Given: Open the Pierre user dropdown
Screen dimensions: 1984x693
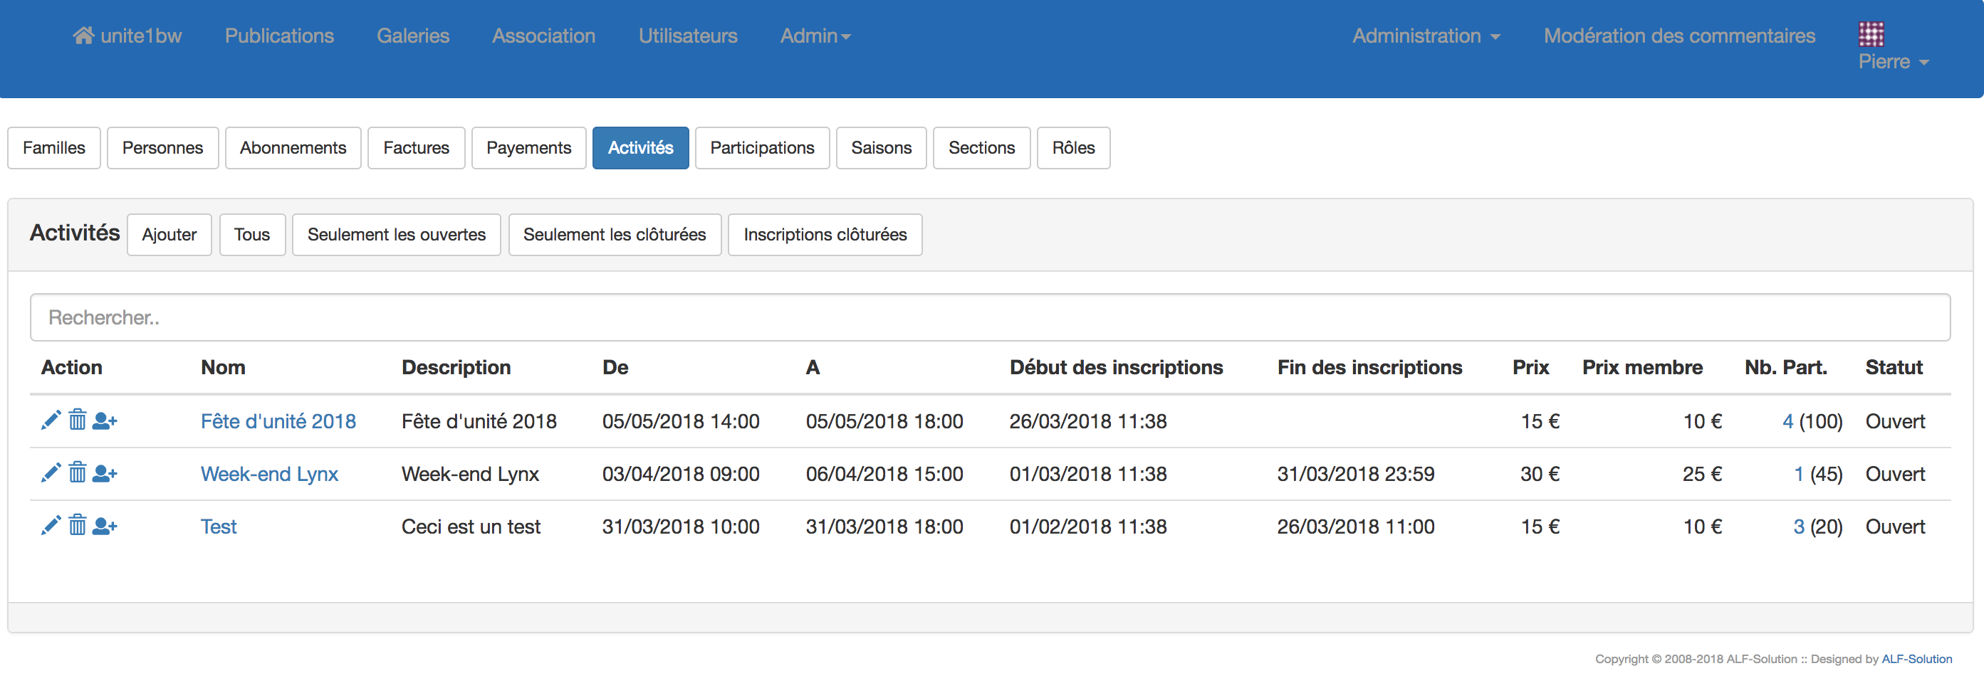Looking at the screenshot, I should 1893,63.
